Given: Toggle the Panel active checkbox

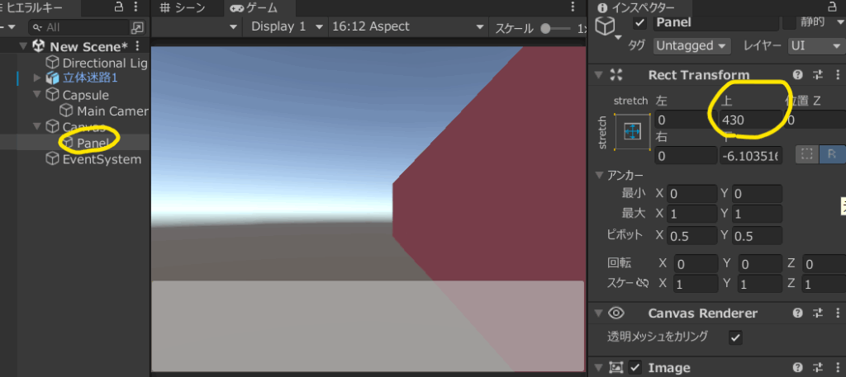Looking at the screenshot, I should point(639,23).
